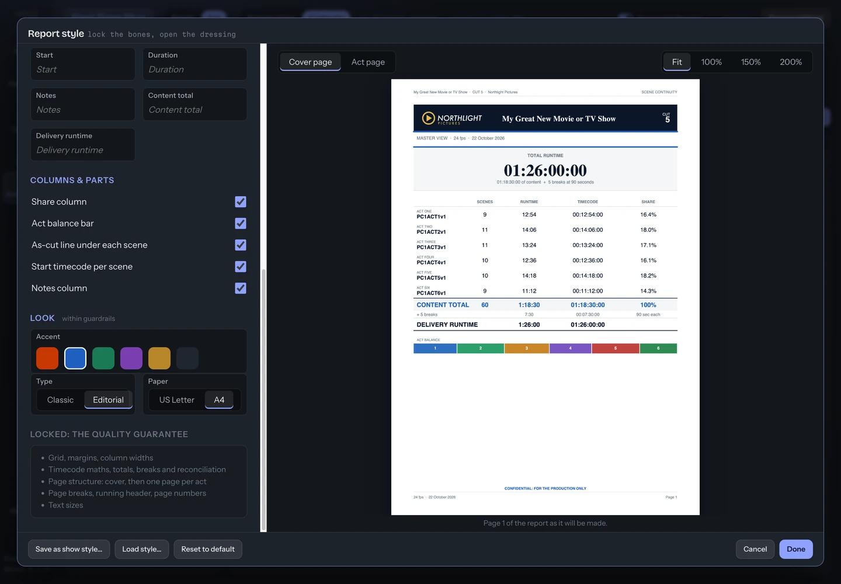Click the COLUMNS & PARTS section heading

pos(72,180)
